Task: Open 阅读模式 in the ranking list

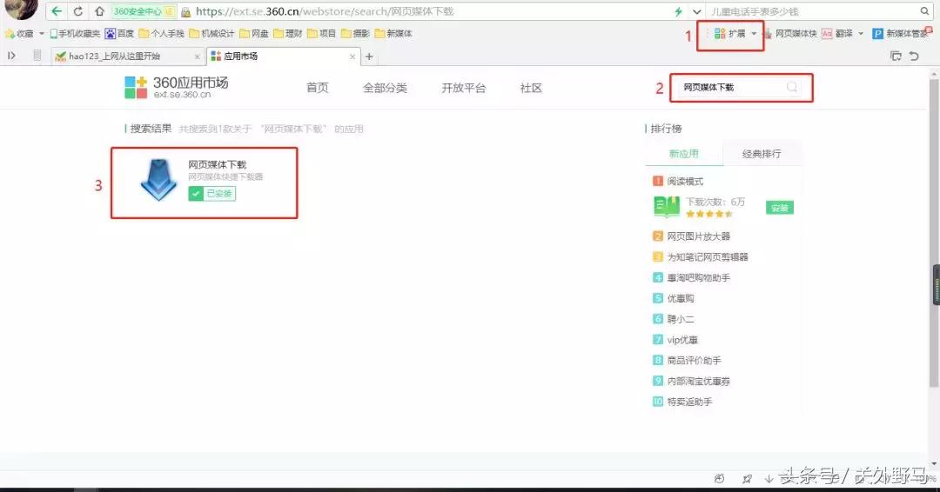Action: click(x=685, y=181)
